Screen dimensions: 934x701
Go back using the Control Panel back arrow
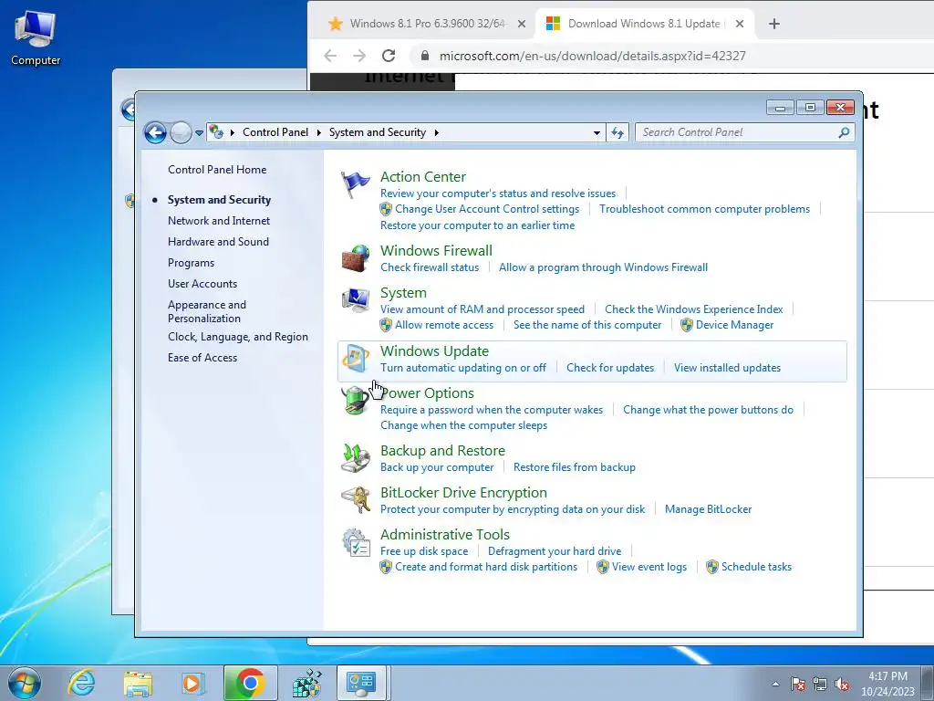155,132
